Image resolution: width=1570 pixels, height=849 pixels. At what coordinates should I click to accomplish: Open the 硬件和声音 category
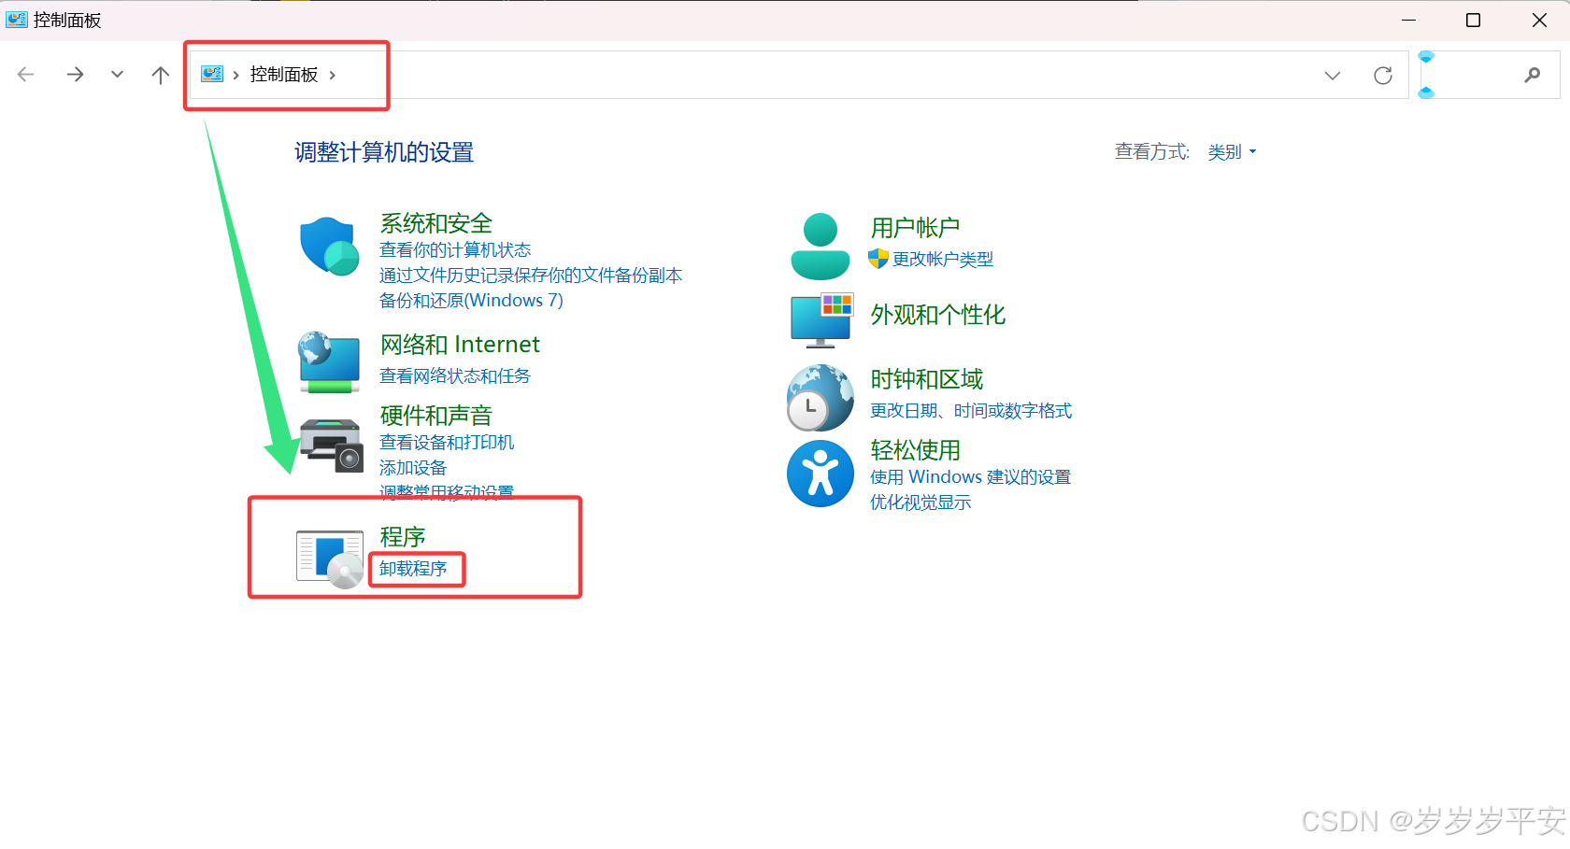(435, 416)
